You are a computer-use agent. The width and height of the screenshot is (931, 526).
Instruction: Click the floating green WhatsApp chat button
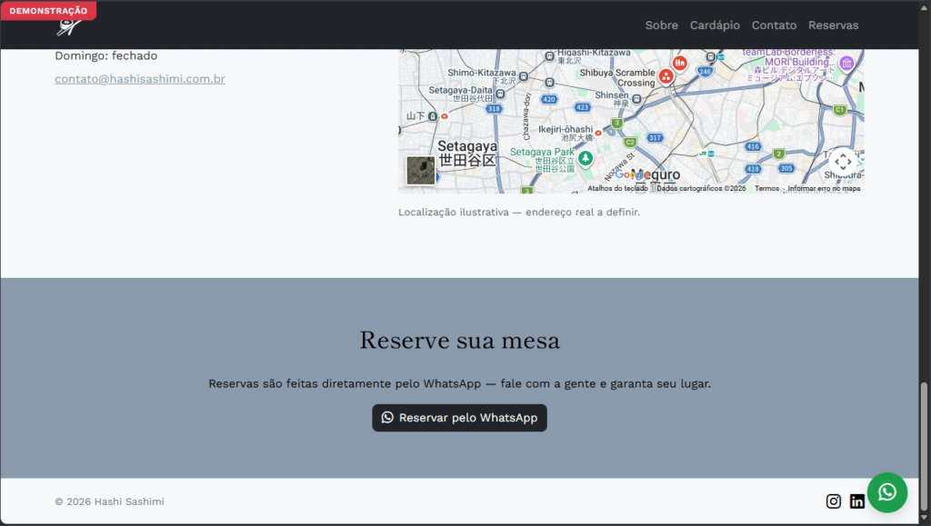click(x=887, y=492)
